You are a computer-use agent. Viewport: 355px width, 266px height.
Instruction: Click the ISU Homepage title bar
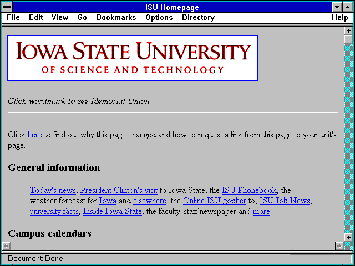172,7
